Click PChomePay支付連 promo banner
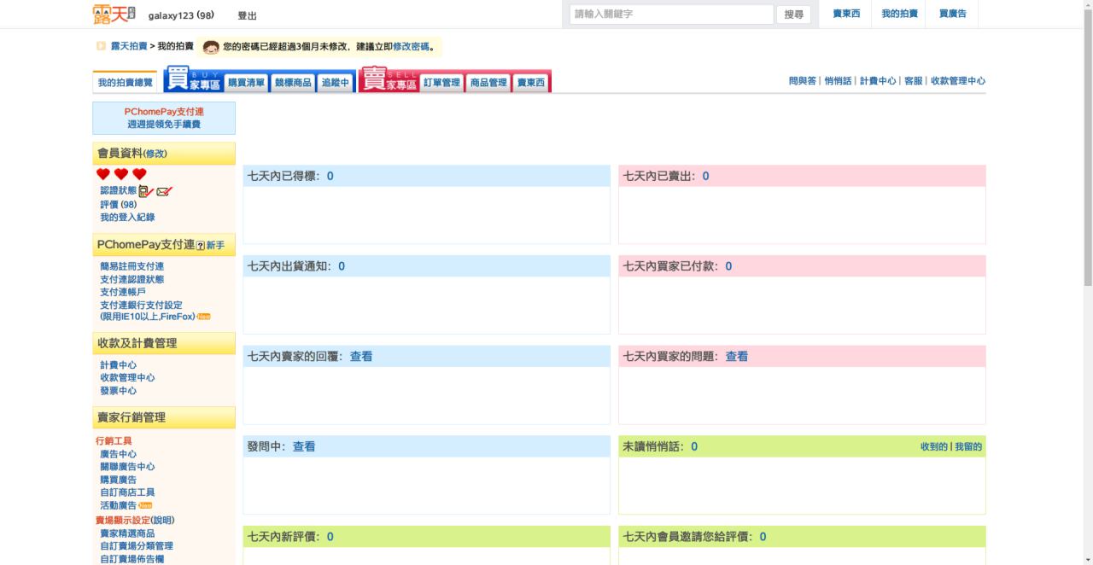Image resolution: width=1093 pixels, height=565 pixels. pyautogui.click(x=164, y=118)
